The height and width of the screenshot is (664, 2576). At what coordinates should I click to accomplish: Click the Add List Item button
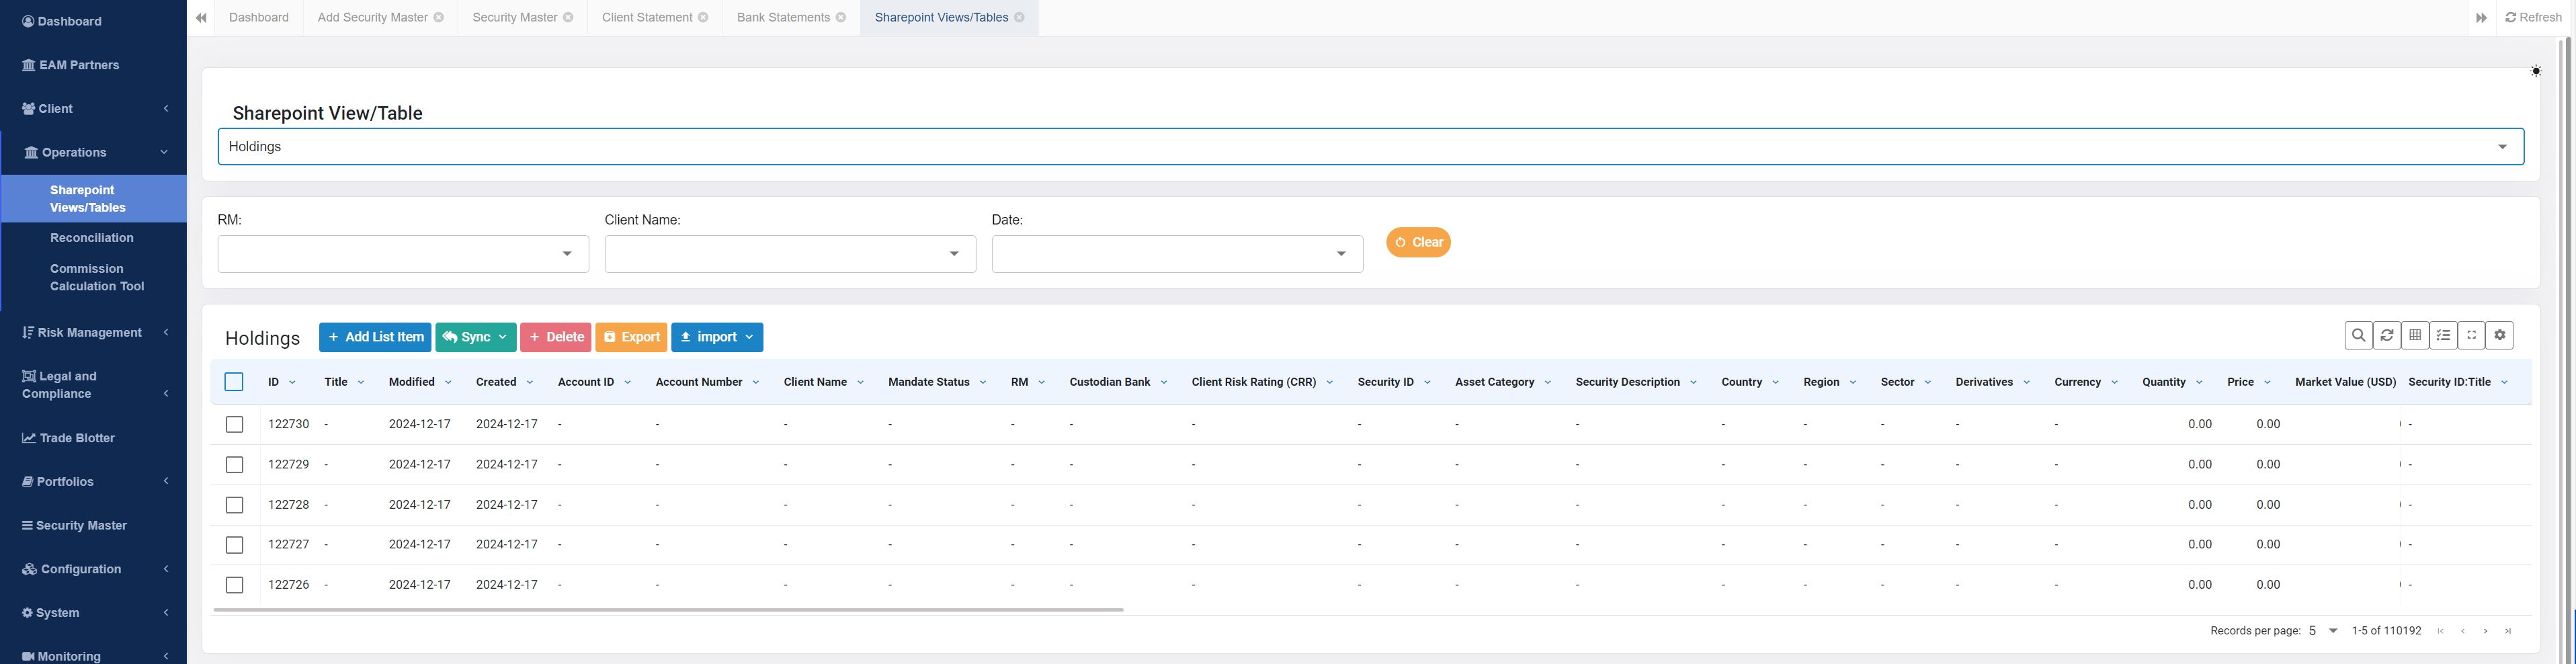pyautogui.click(x=375, y=338)
